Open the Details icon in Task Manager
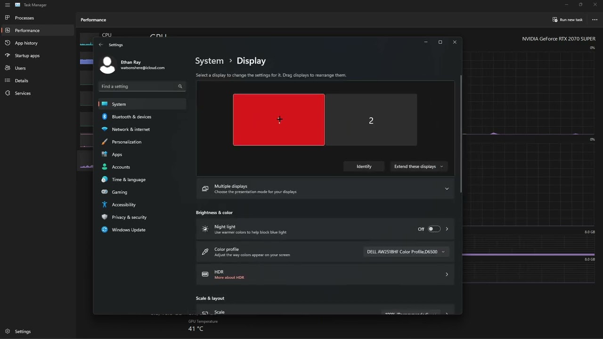The width and height of the screenshot is (603, 339). tap(8, 81)
